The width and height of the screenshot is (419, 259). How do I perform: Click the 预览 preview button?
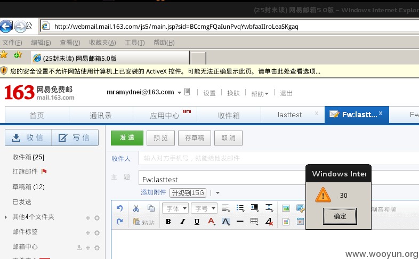(x=160, y=138)
